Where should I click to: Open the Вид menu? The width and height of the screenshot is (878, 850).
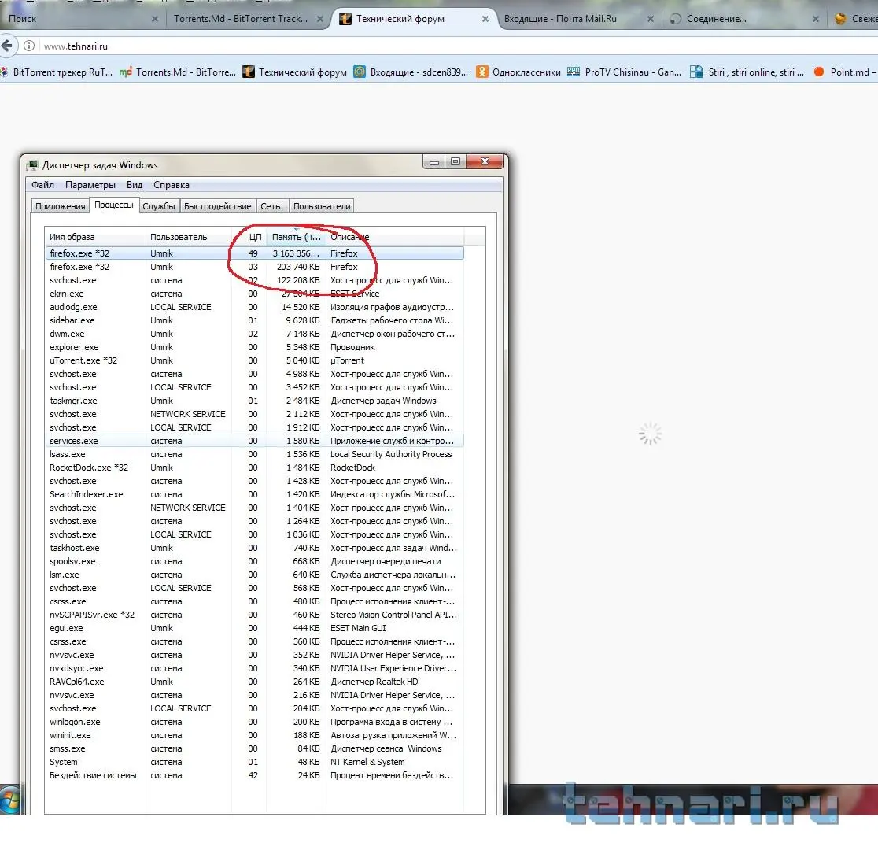tap(135, 185)
